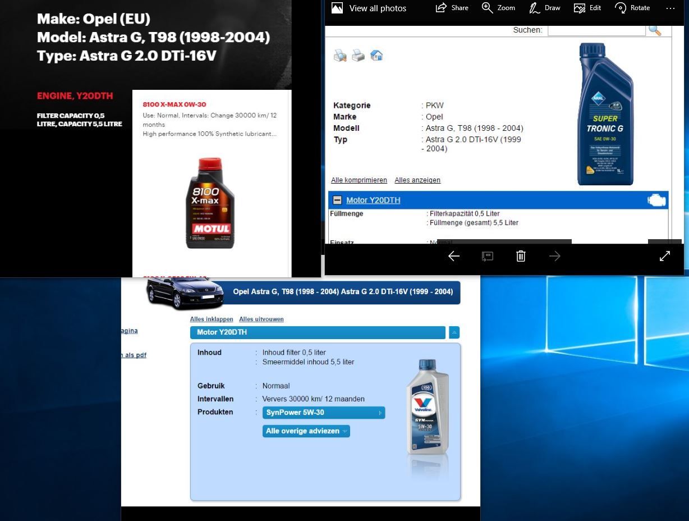This screenshot has height=521, width=689.
Task: Click the white engine icon in blue header
Action: coord(656,200)
